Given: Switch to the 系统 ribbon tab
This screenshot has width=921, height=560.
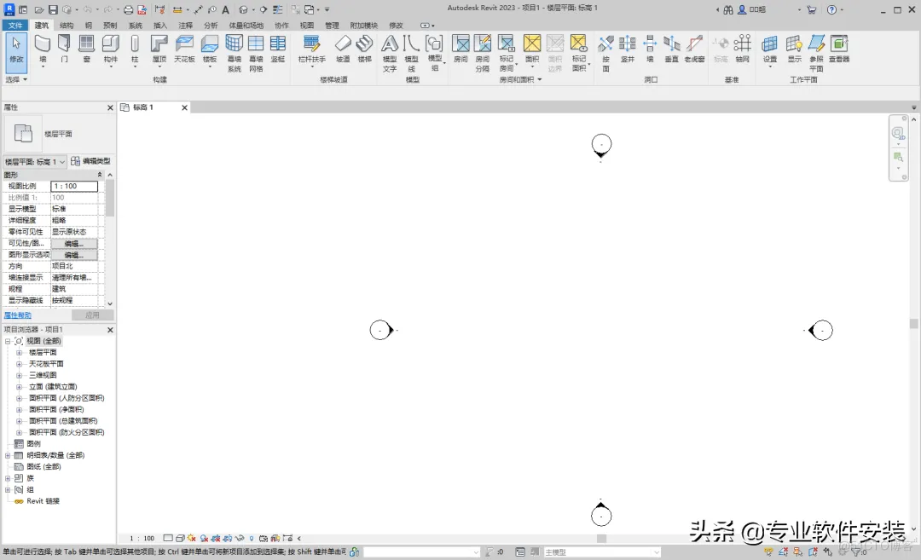Looking at the screenshot, I should (135, 26).
